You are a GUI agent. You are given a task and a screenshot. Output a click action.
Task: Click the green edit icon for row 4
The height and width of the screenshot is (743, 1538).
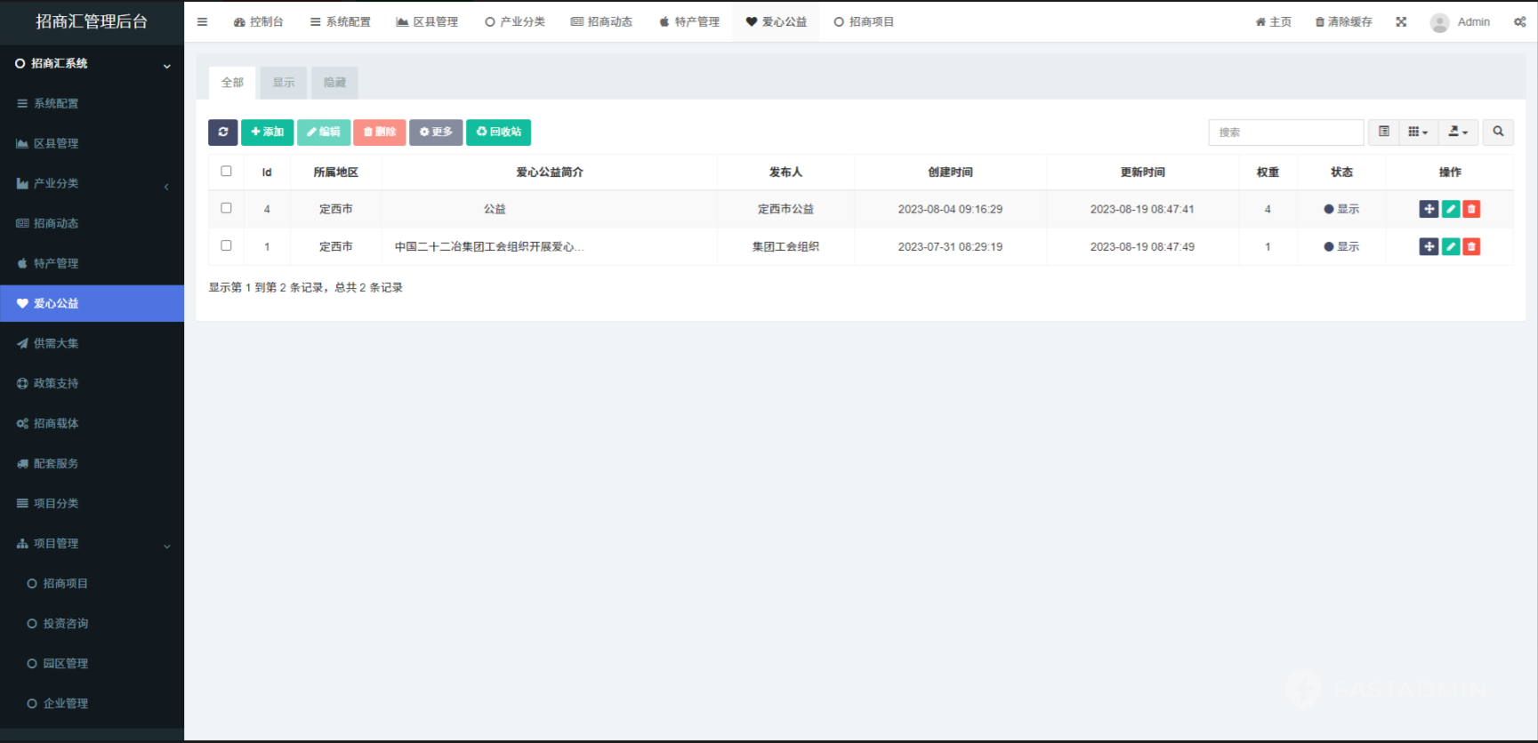click(x=1451, y=209)
